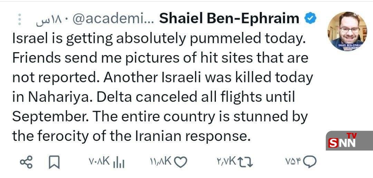Click the ۷۰۸K views count
Screen dimensions: 373x178
tap(99, 161)
